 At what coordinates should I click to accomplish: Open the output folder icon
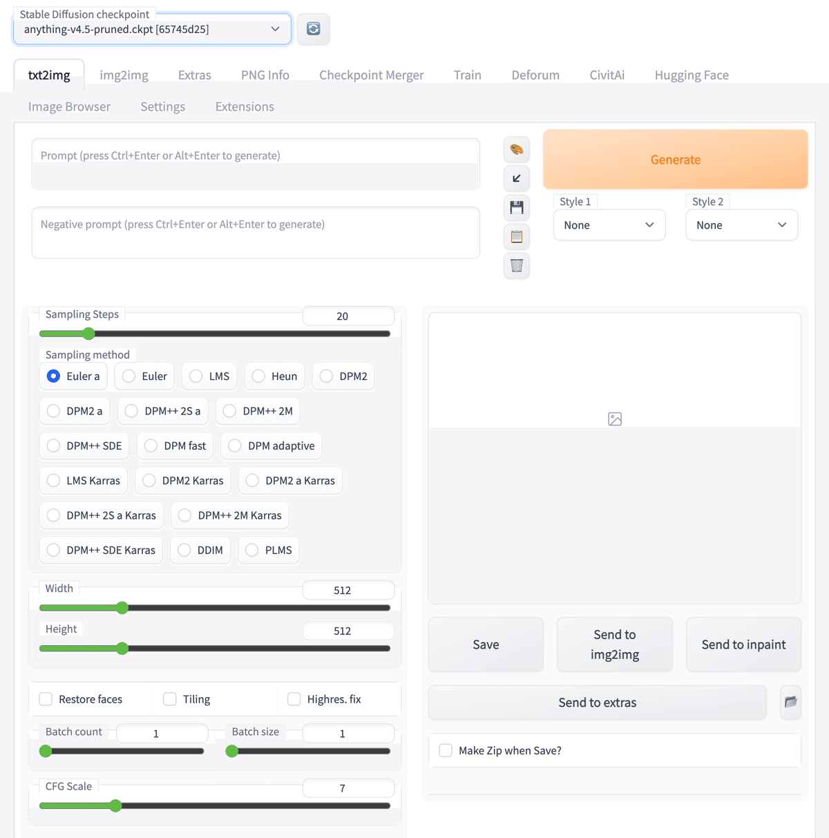[x=791, y=702]
